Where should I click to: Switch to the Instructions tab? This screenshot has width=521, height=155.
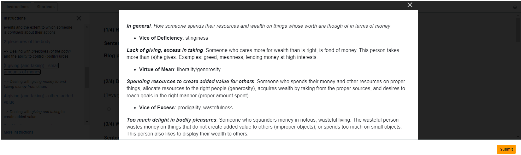pos(17,7)
